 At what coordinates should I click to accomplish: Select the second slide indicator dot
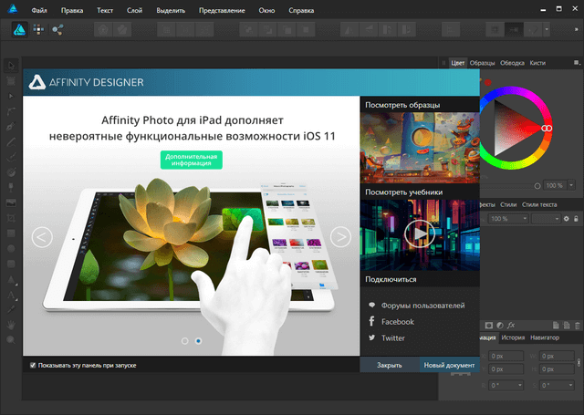[199, 340]
